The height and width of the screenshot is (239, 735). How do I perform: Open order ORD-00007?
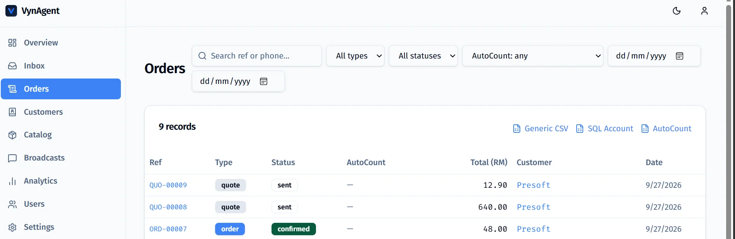pos(168,229)
